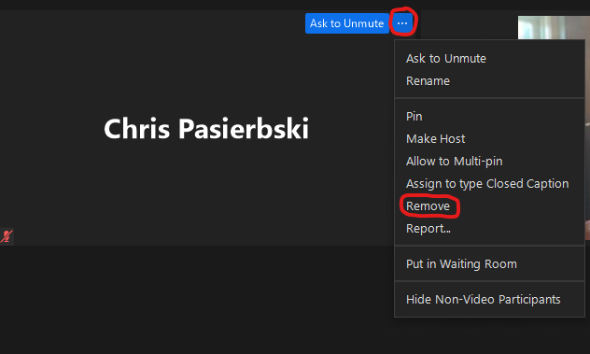Screen dimensions: 590x354
Task: Select Put in Waiting Room
Action: pyautogui.click(x=461, y=264)
